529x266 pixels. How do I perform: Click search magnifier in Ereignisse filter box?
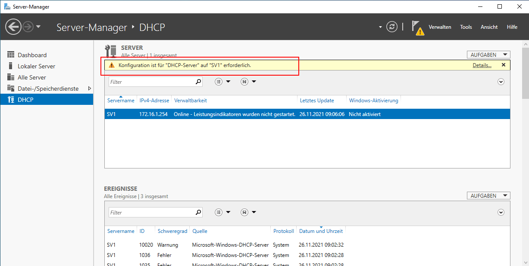[x=198, y=212]
